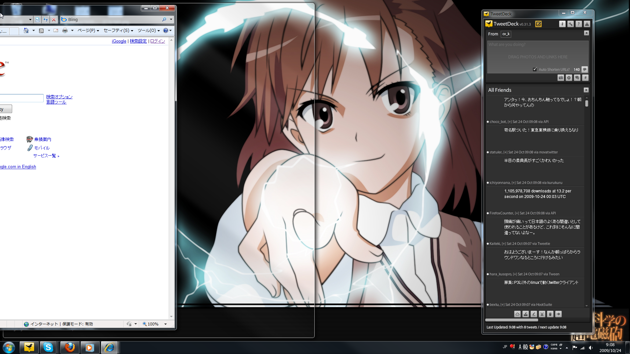630x354 pixels.
Task: Open サービス一覧 link
Action: point(46,156)
